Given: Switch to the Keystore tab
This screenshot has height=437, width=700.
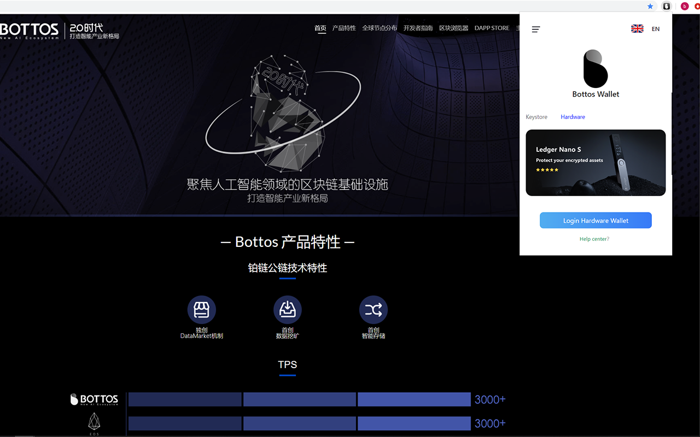Looking at the screenshot, I should click(x=536, y=116).
